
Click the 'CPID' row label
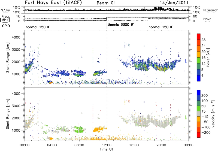[6, 26]
